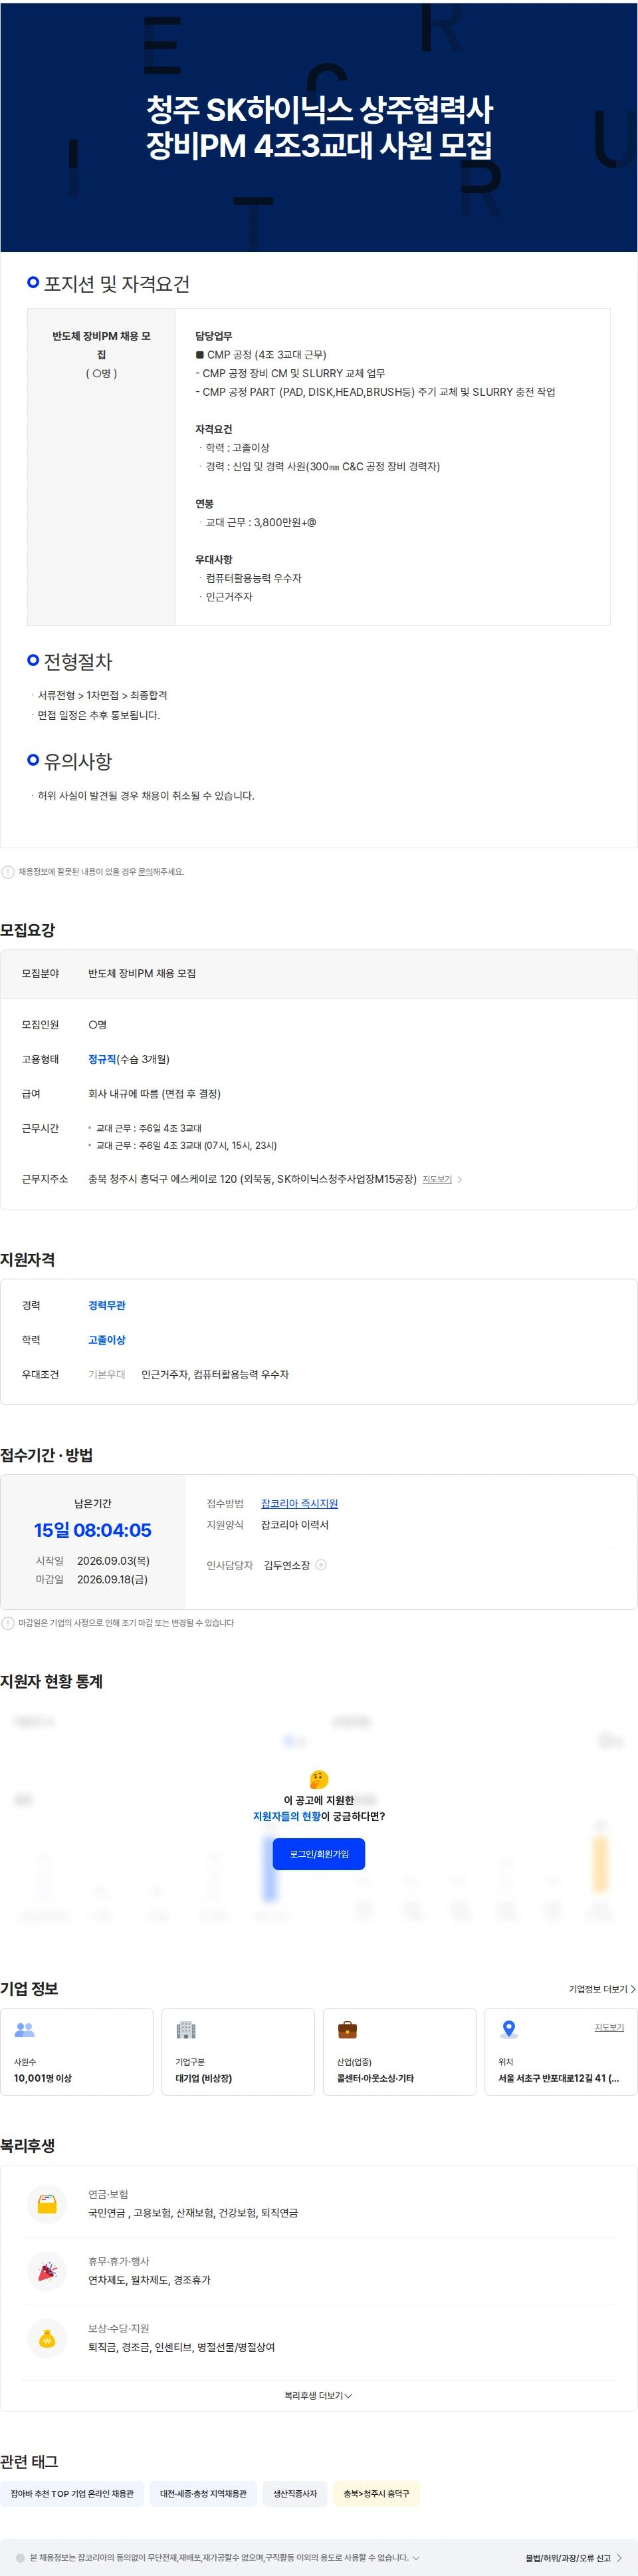Expand 복리후생 더보기
The height and width of the screenshot is (2576, 638).
pyautogui.click(x=318, y=2395)
